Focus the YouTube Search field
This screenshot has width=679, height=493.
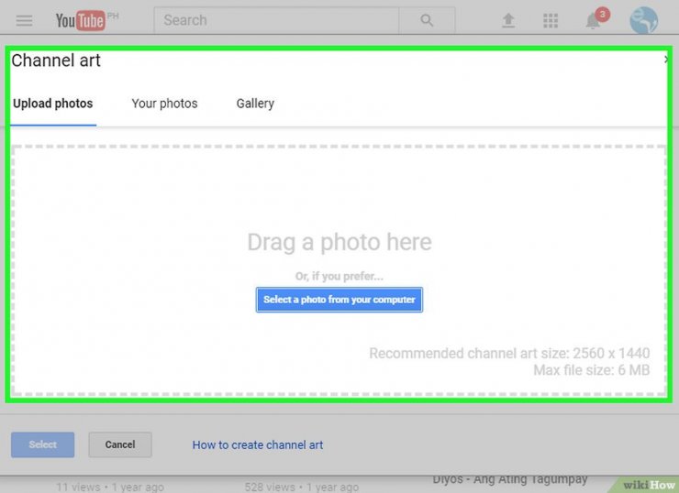pyautogui.click(x=275, y=20)
